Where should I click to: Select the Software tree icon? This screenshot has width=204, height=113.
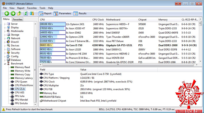[8, 49]
